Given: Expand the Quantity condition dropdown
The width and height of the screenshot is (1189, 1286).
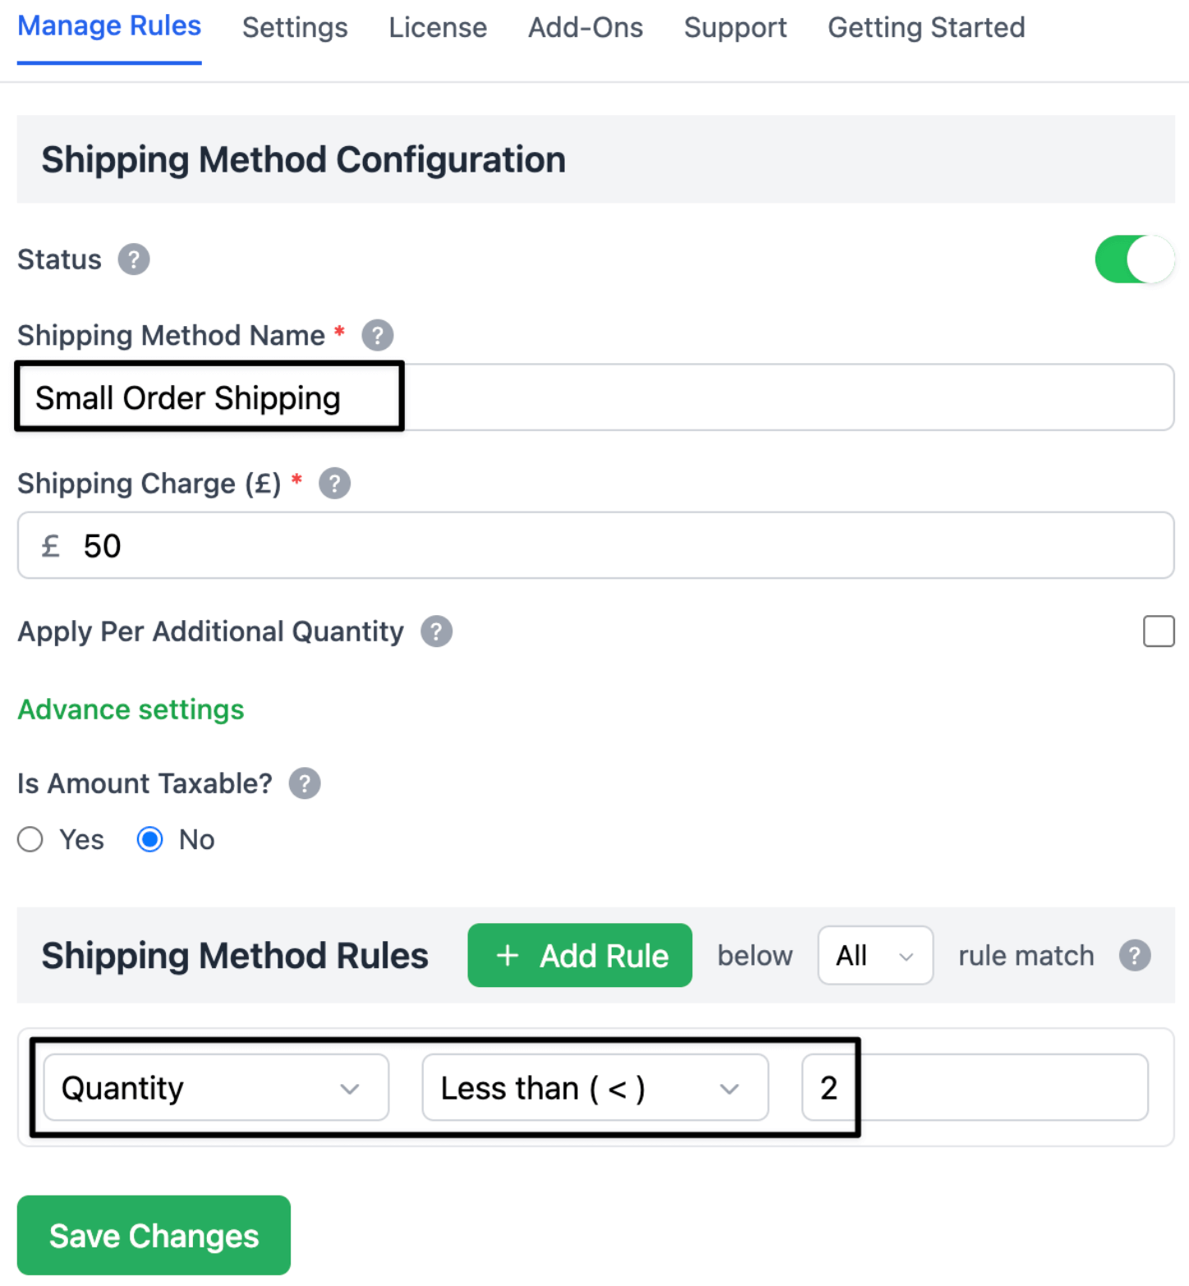Looking at the screenshot, I should pos(216,1087).
